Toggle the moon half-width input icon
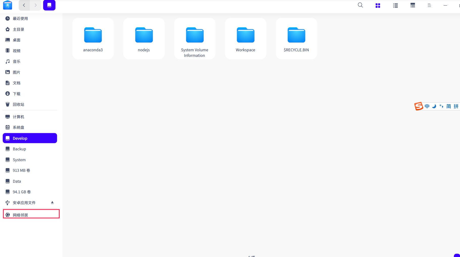 [x=434, y=106]
